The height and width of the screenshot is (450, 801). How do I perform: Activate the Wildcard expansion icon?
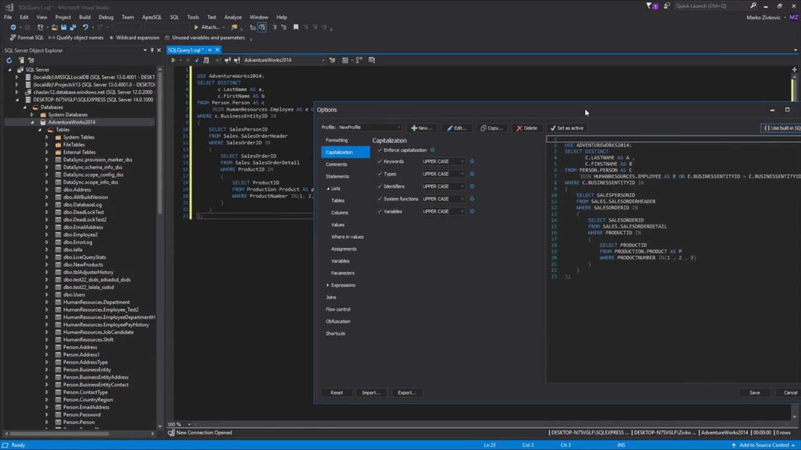111,37
